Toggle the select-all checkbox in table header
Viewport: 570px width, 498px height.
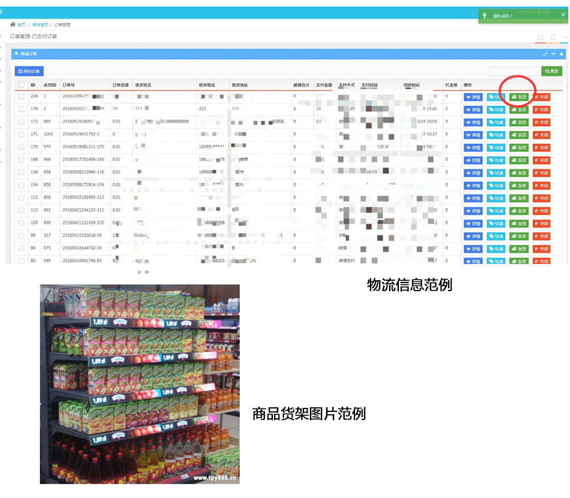(21, 85)
